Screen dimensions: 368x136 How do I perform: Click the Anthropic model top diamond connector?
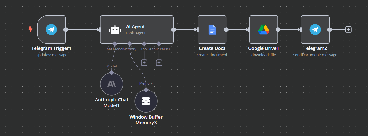point(112,73)
